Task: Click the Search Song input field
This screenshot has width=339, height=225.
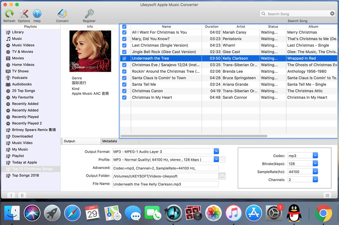Action: point(297,14)
